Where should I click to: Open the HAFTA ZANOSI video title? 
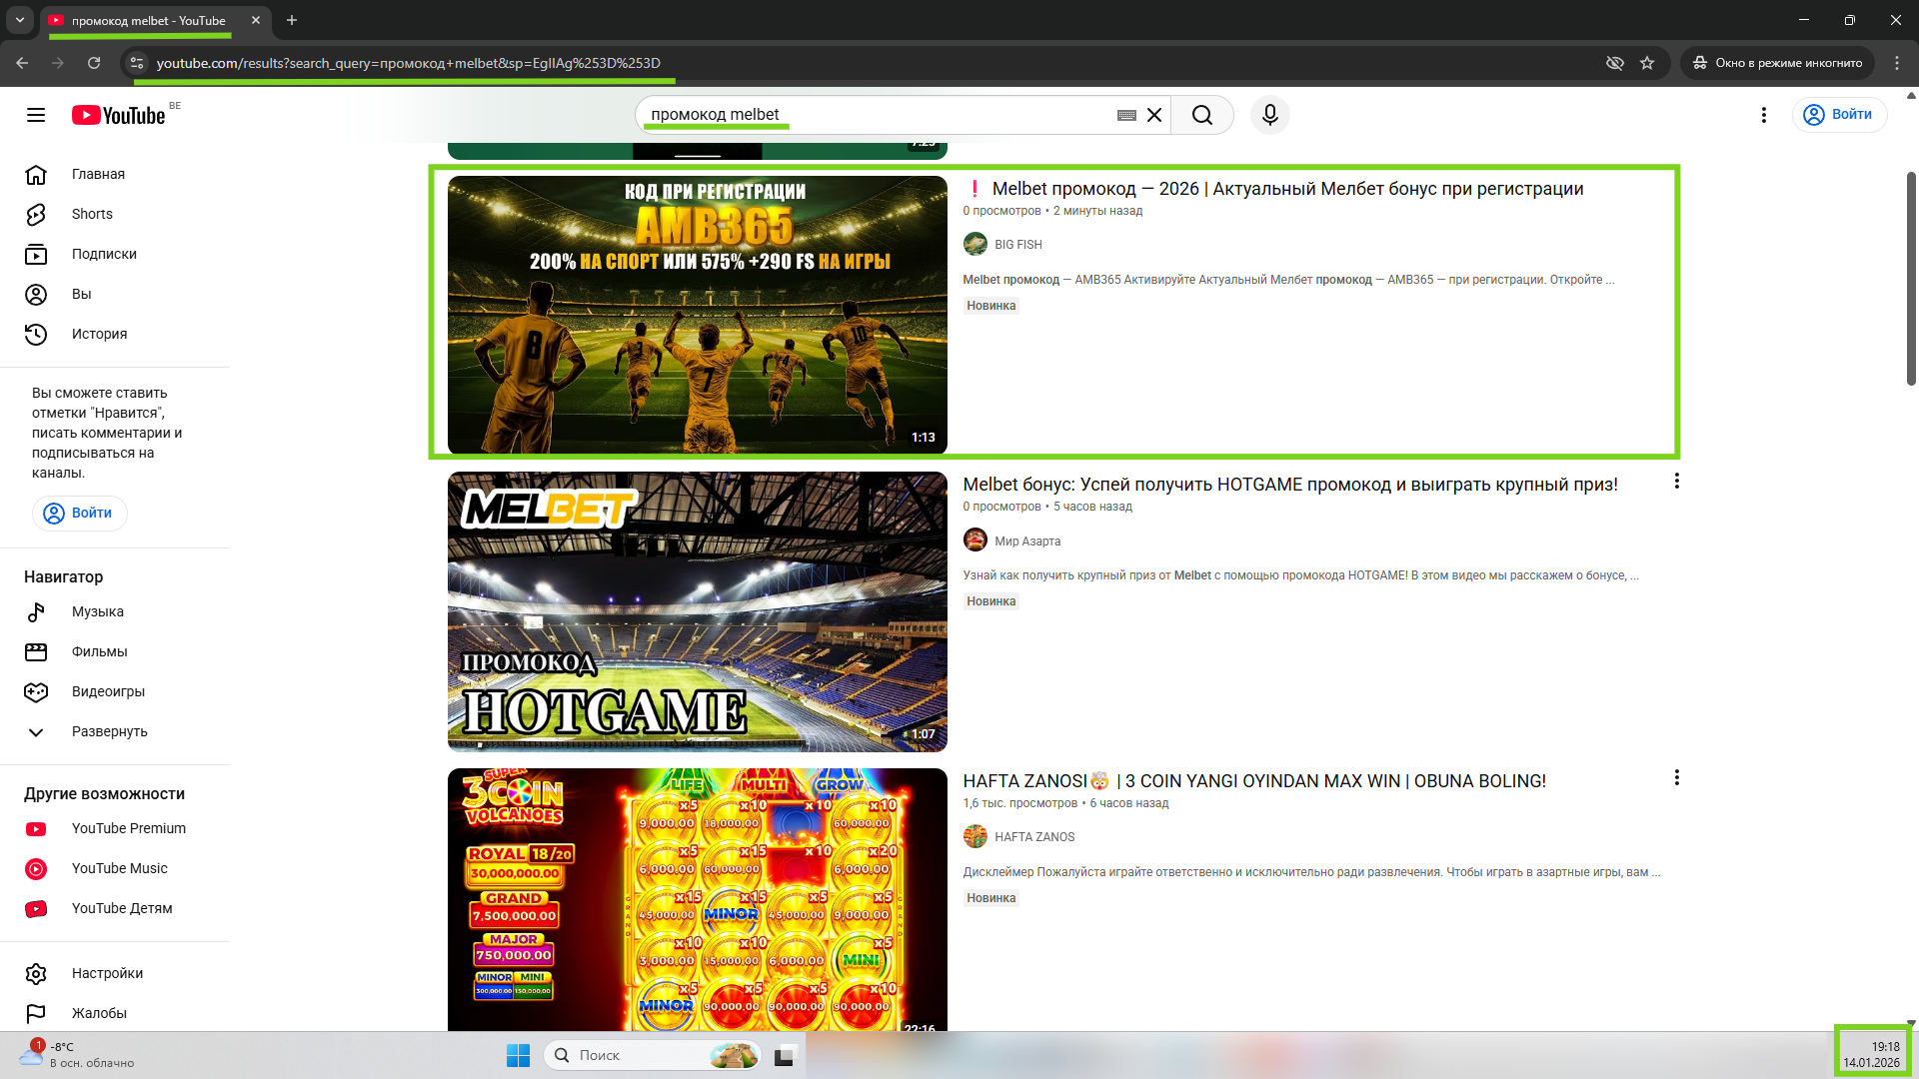click(x=1254, y=781)
